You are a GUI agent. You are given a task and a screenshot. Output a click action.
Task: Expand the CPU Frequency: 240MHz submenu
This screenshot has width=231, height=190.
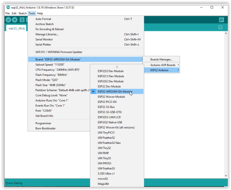[x=59, y=69]
